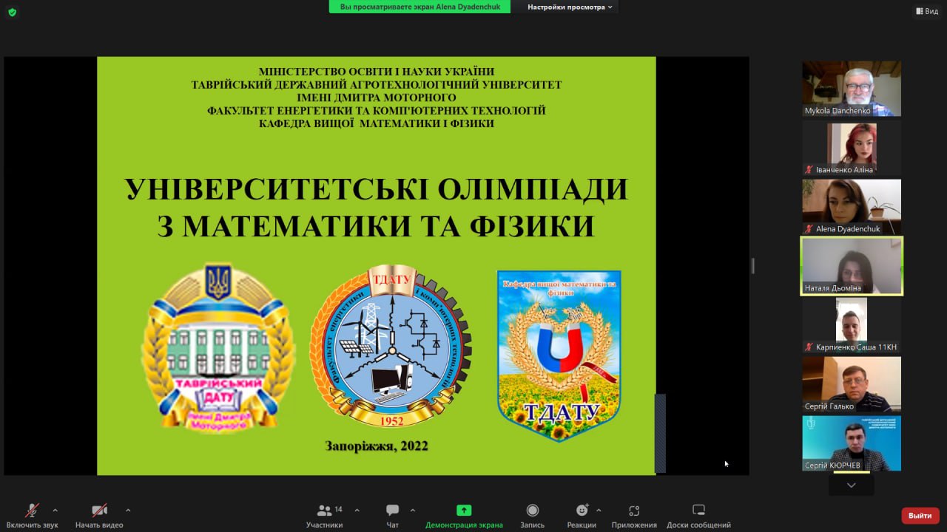Click muted mic icon beside Alena Dyadenchuk
947x532 pixels.
[809, 229]
